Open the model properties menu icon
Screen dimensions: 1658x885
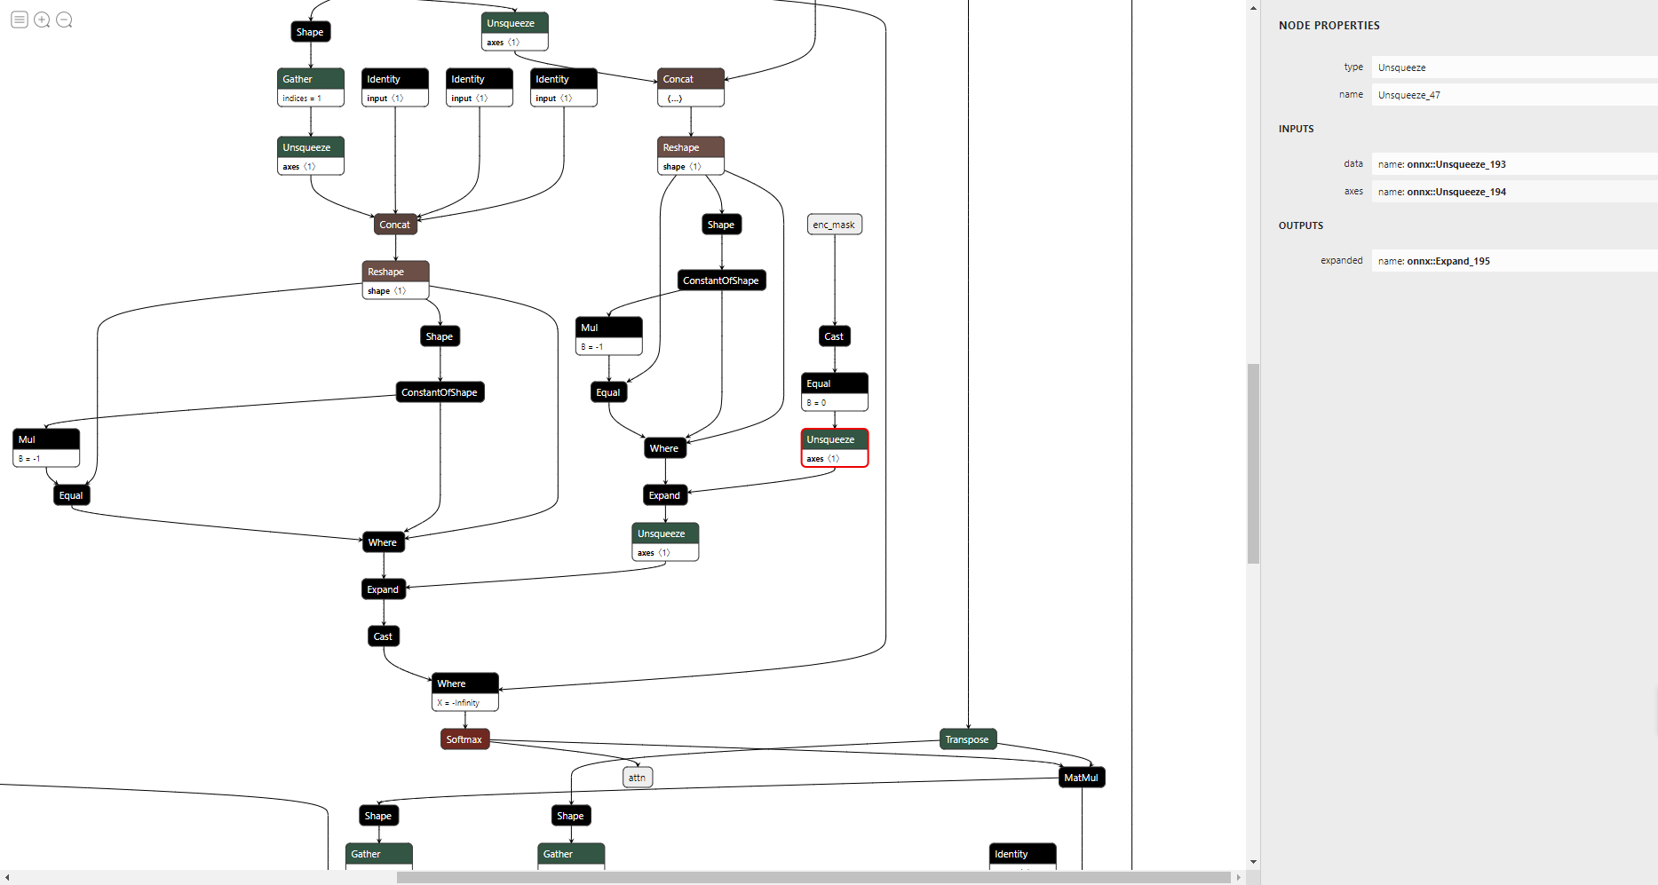pyautogui.click(x=19, y=19)
